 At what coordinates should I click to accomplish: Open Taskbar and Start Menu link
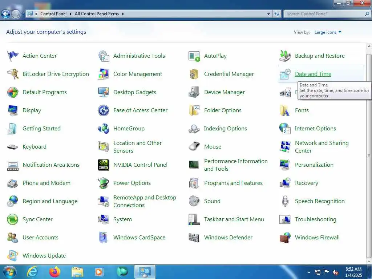click(234, 219)
